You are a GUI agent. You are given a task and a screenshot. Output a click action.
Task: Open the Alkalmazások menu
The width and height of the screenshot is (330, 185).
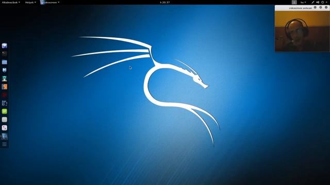(11, 2)
